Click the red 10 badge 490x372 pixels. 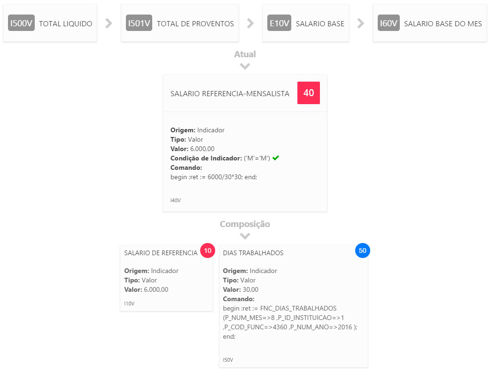pos(208,251)
